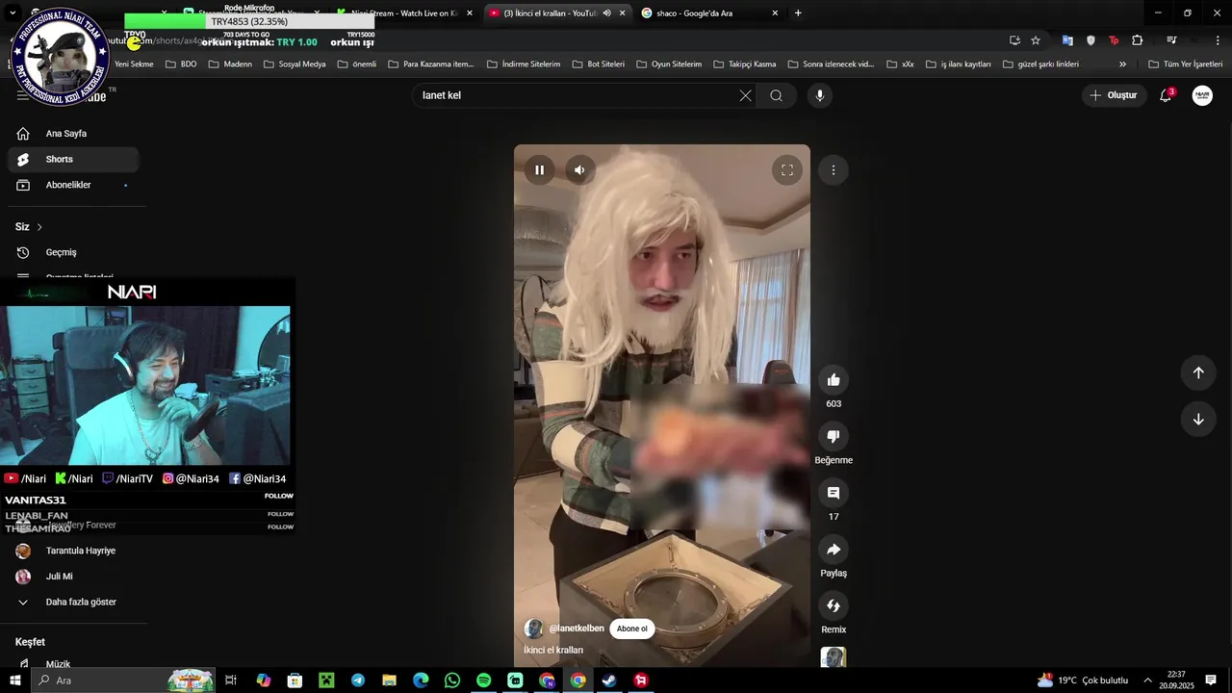Clear the 'lanet kel' search text
Viewport: 1232px width, 693px height.
click(745, 95)
